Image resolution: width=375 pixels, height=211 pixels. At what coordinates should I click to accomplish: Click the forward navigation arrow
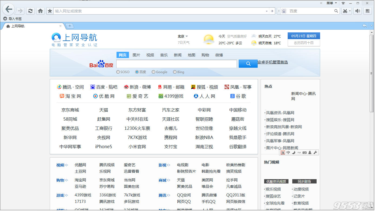(x=20, y=11)
